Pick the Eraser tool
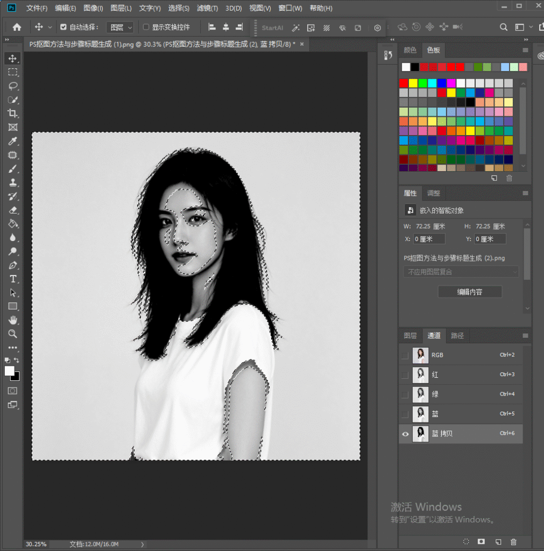544x551 pixels. point(13,210)
